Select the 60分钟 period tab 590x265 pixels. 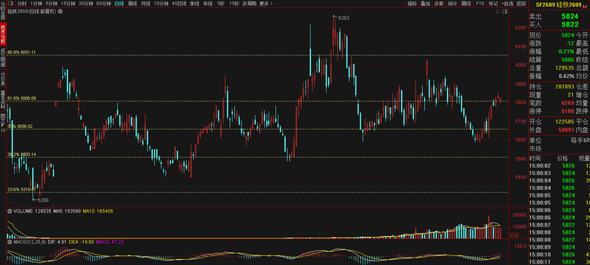104,3
